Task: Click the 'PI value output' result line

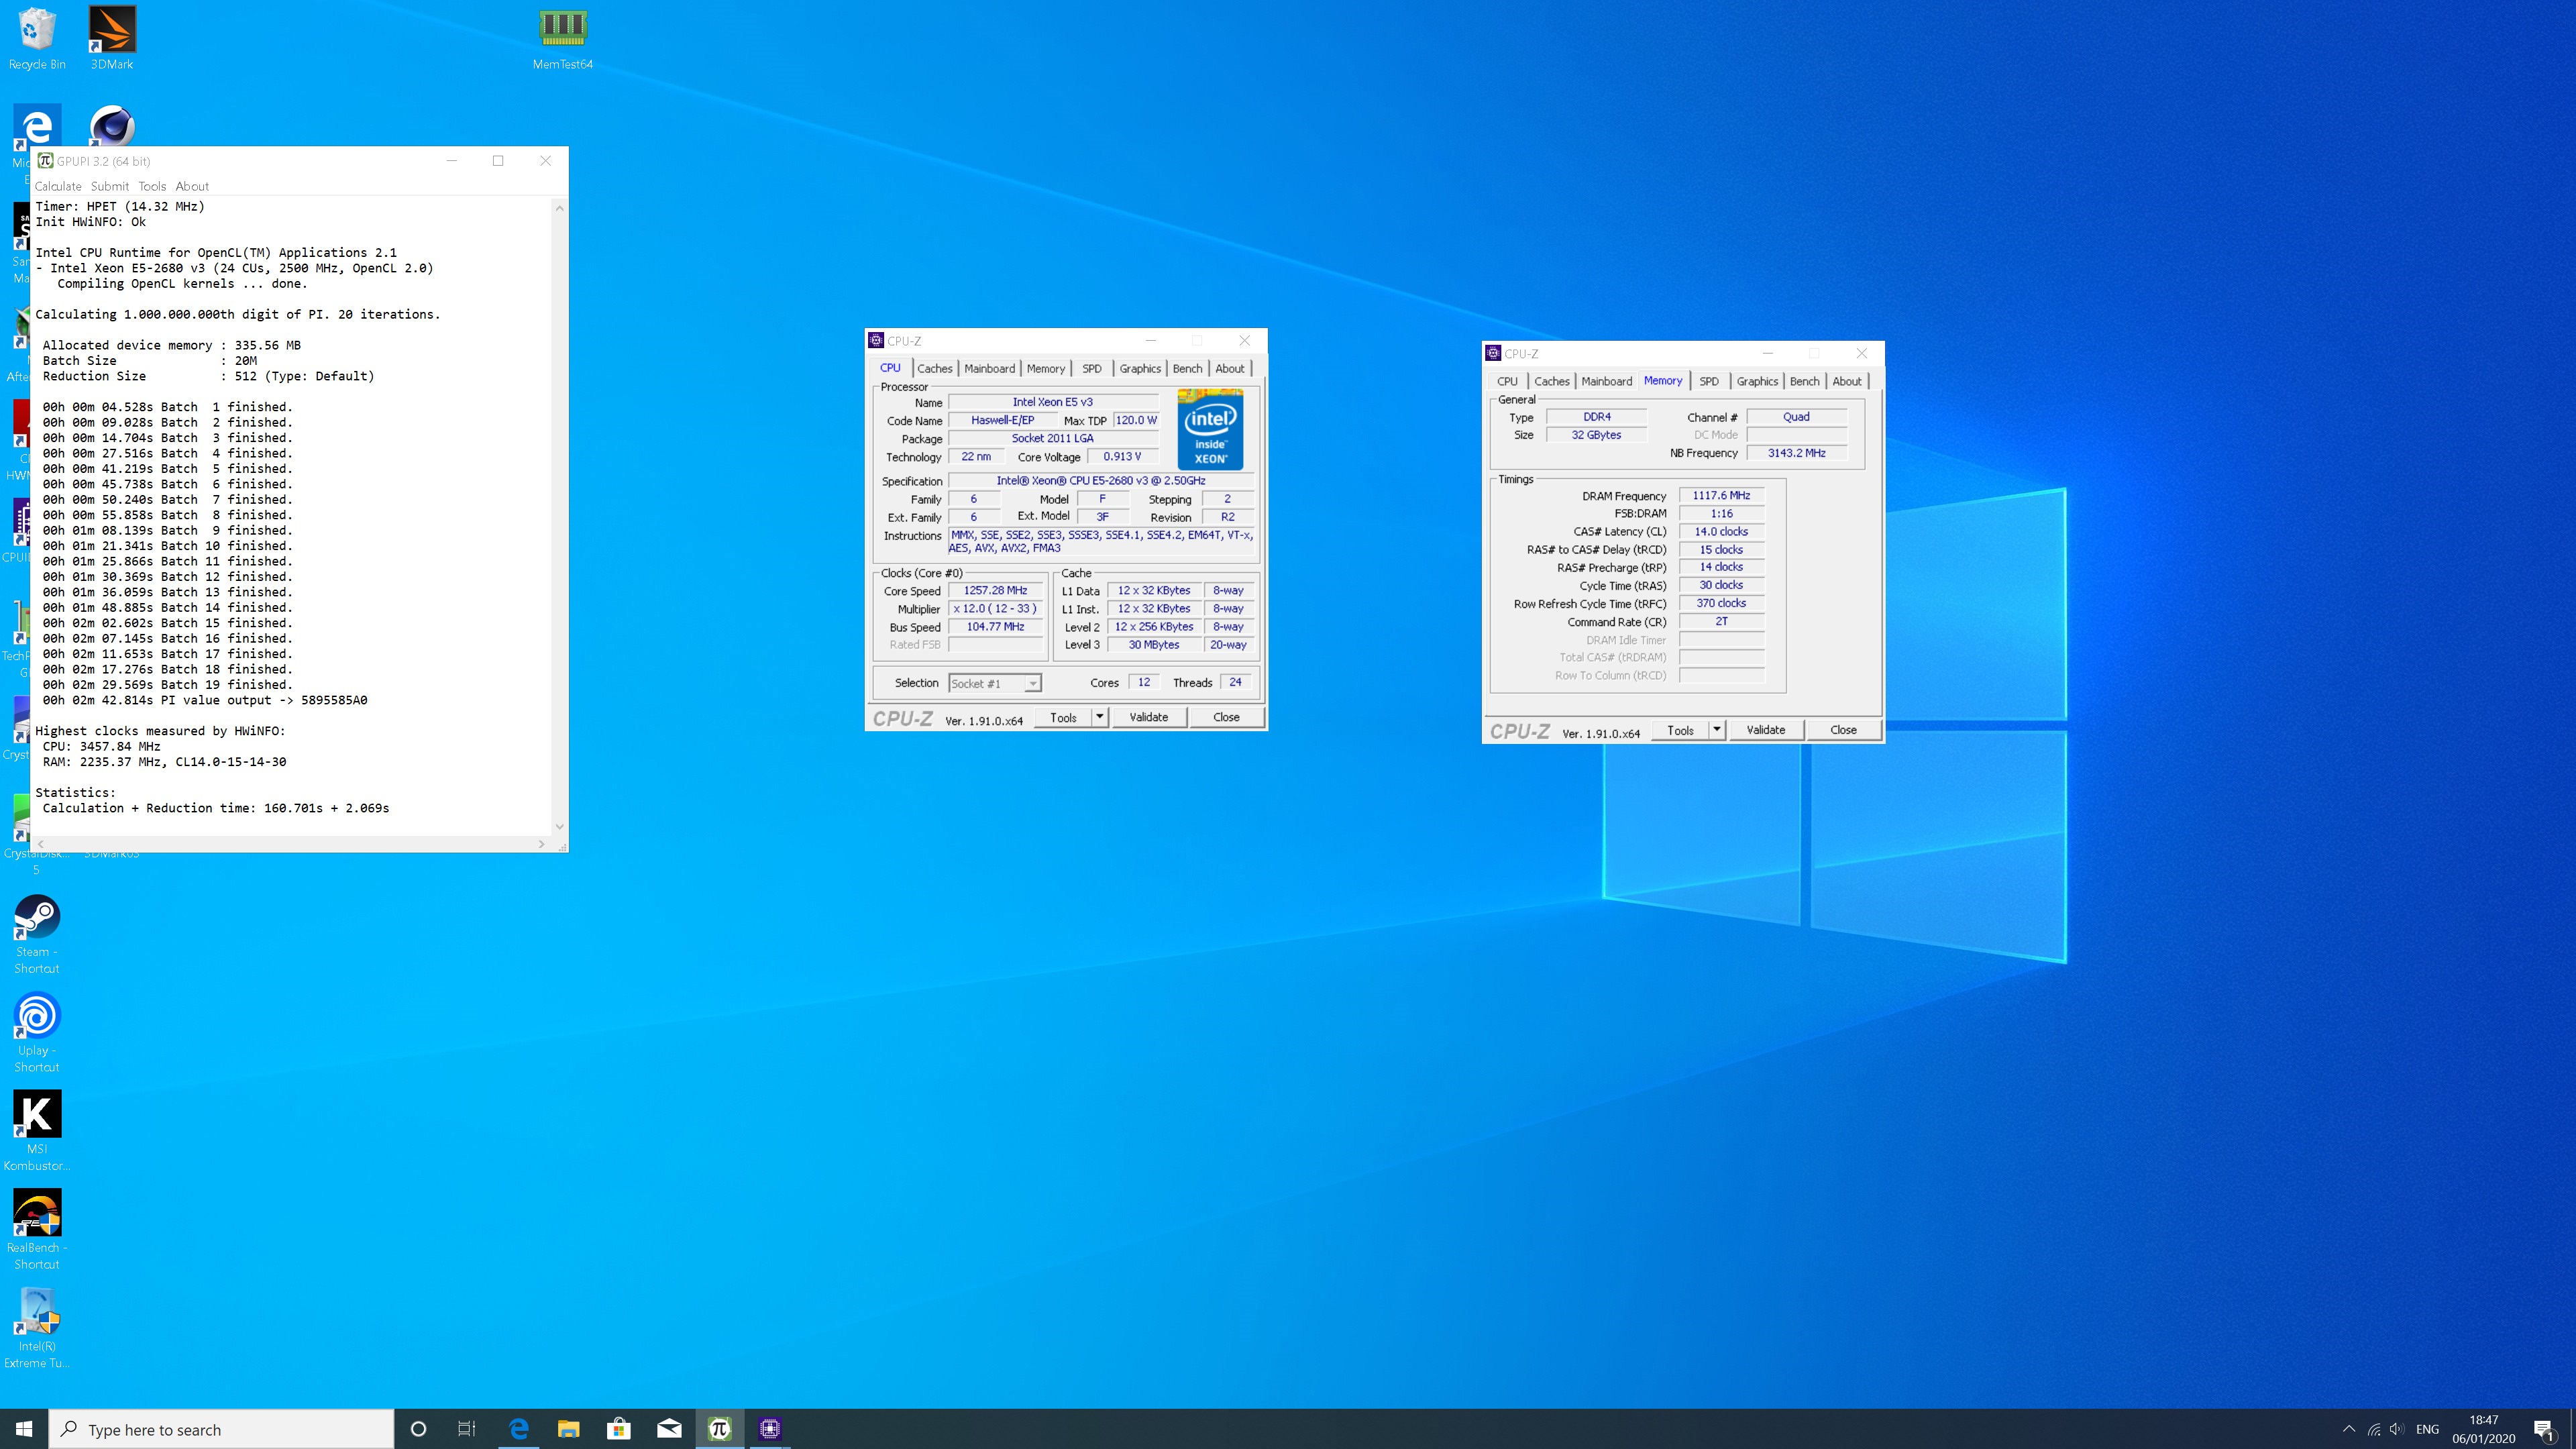Action: click(205, 700)
